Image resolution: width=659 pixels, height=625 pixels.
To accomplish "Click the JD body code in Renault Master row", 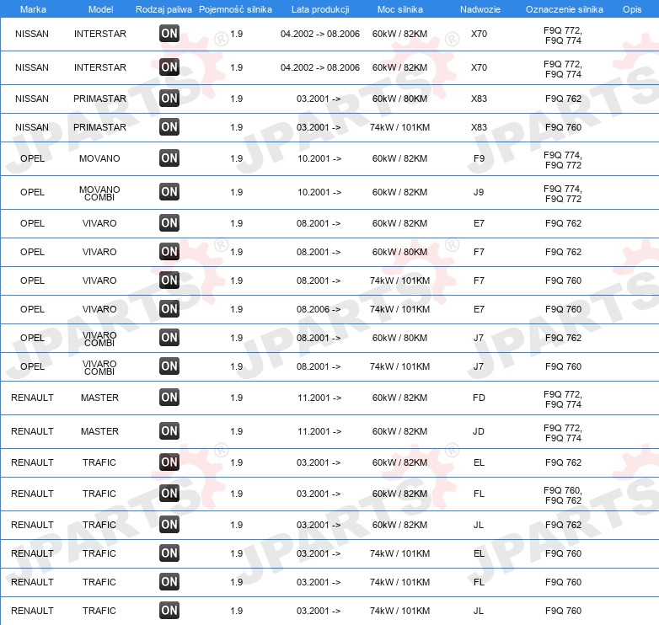I will (x=479, y=431).
